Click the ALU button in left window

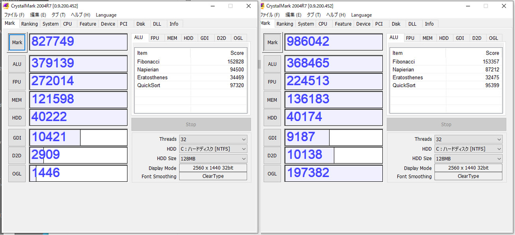17,64
